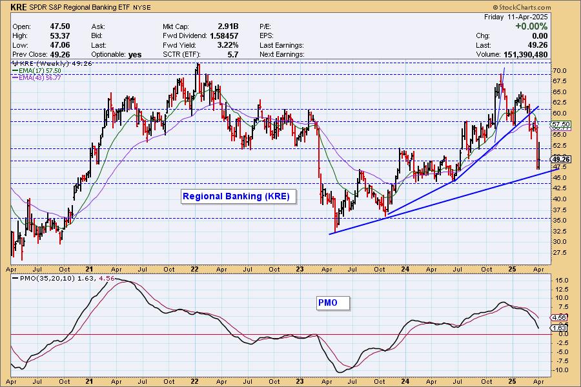Click the 0.0 PMO axis label
Viewport: 581px width, 387px height.
tap(564, 334)
